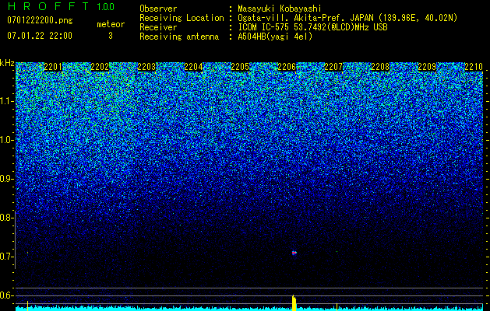Click the 0.8 frequency axis label
This screenshot has width=490, height=311.
[x=7, y=218]
